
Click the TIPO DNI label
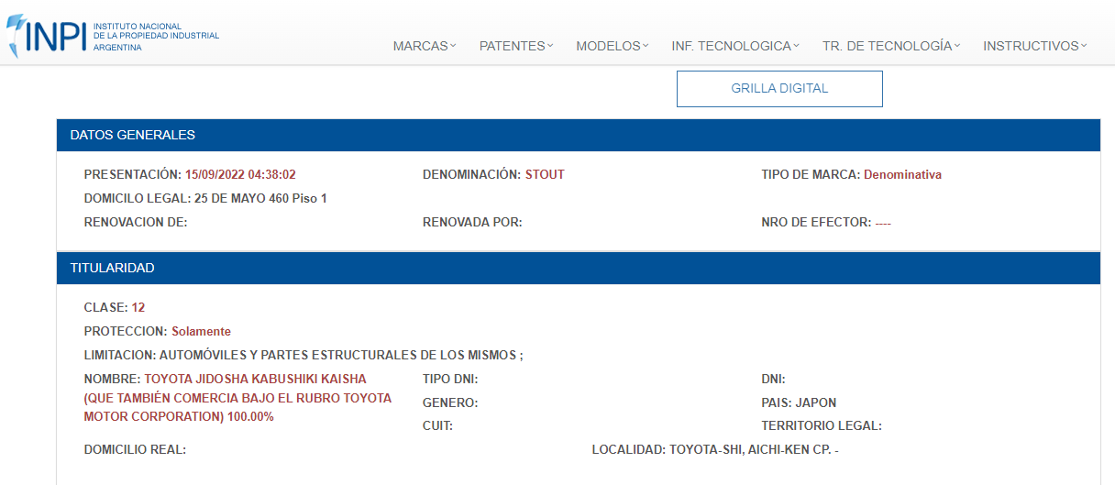(x=450, y=379)
